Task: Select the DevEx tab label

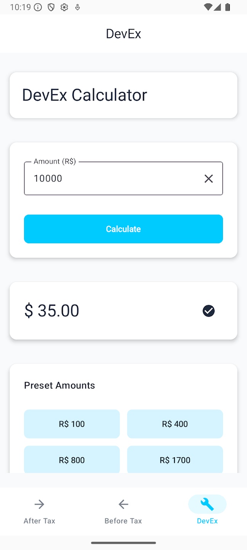Action: click(207, 521)
